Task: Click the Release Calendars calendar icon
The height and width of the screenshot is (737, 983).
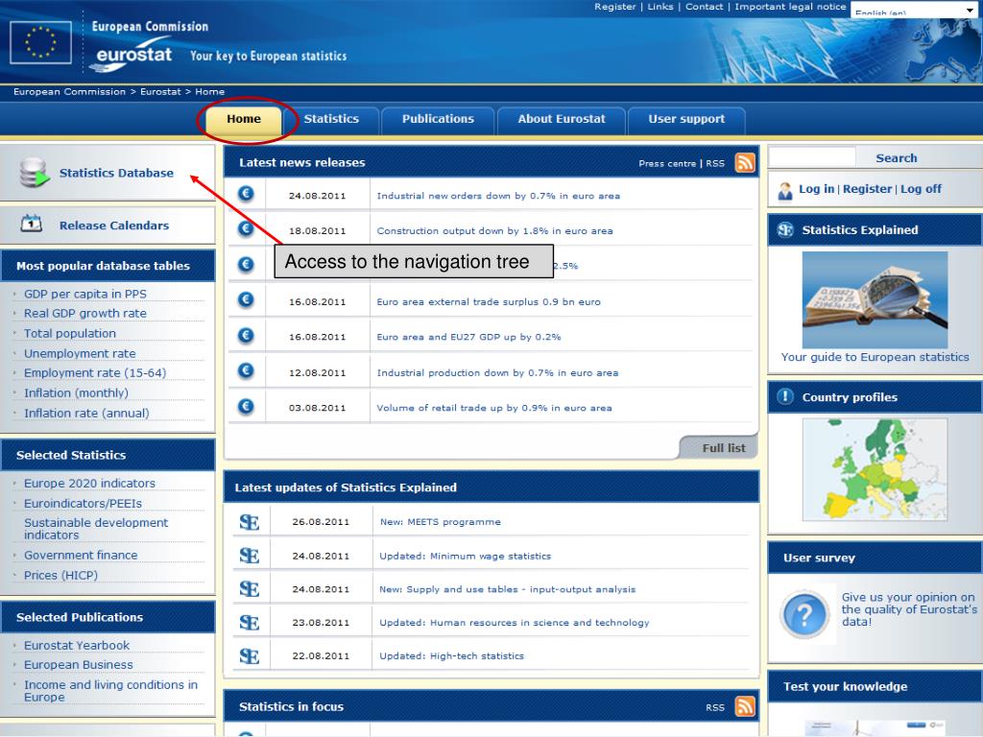Action: pyautogui.click(x=32, y=223)
